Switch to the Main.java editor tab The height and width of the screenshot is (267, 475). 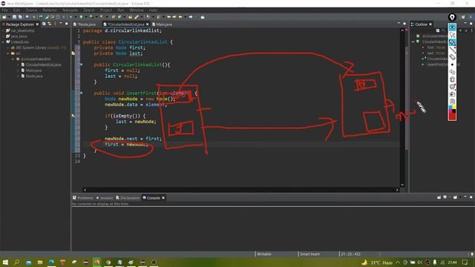(163, 24)
